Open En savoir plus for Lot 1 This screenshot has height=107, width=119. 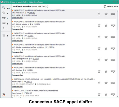click(x=17, y=18)
